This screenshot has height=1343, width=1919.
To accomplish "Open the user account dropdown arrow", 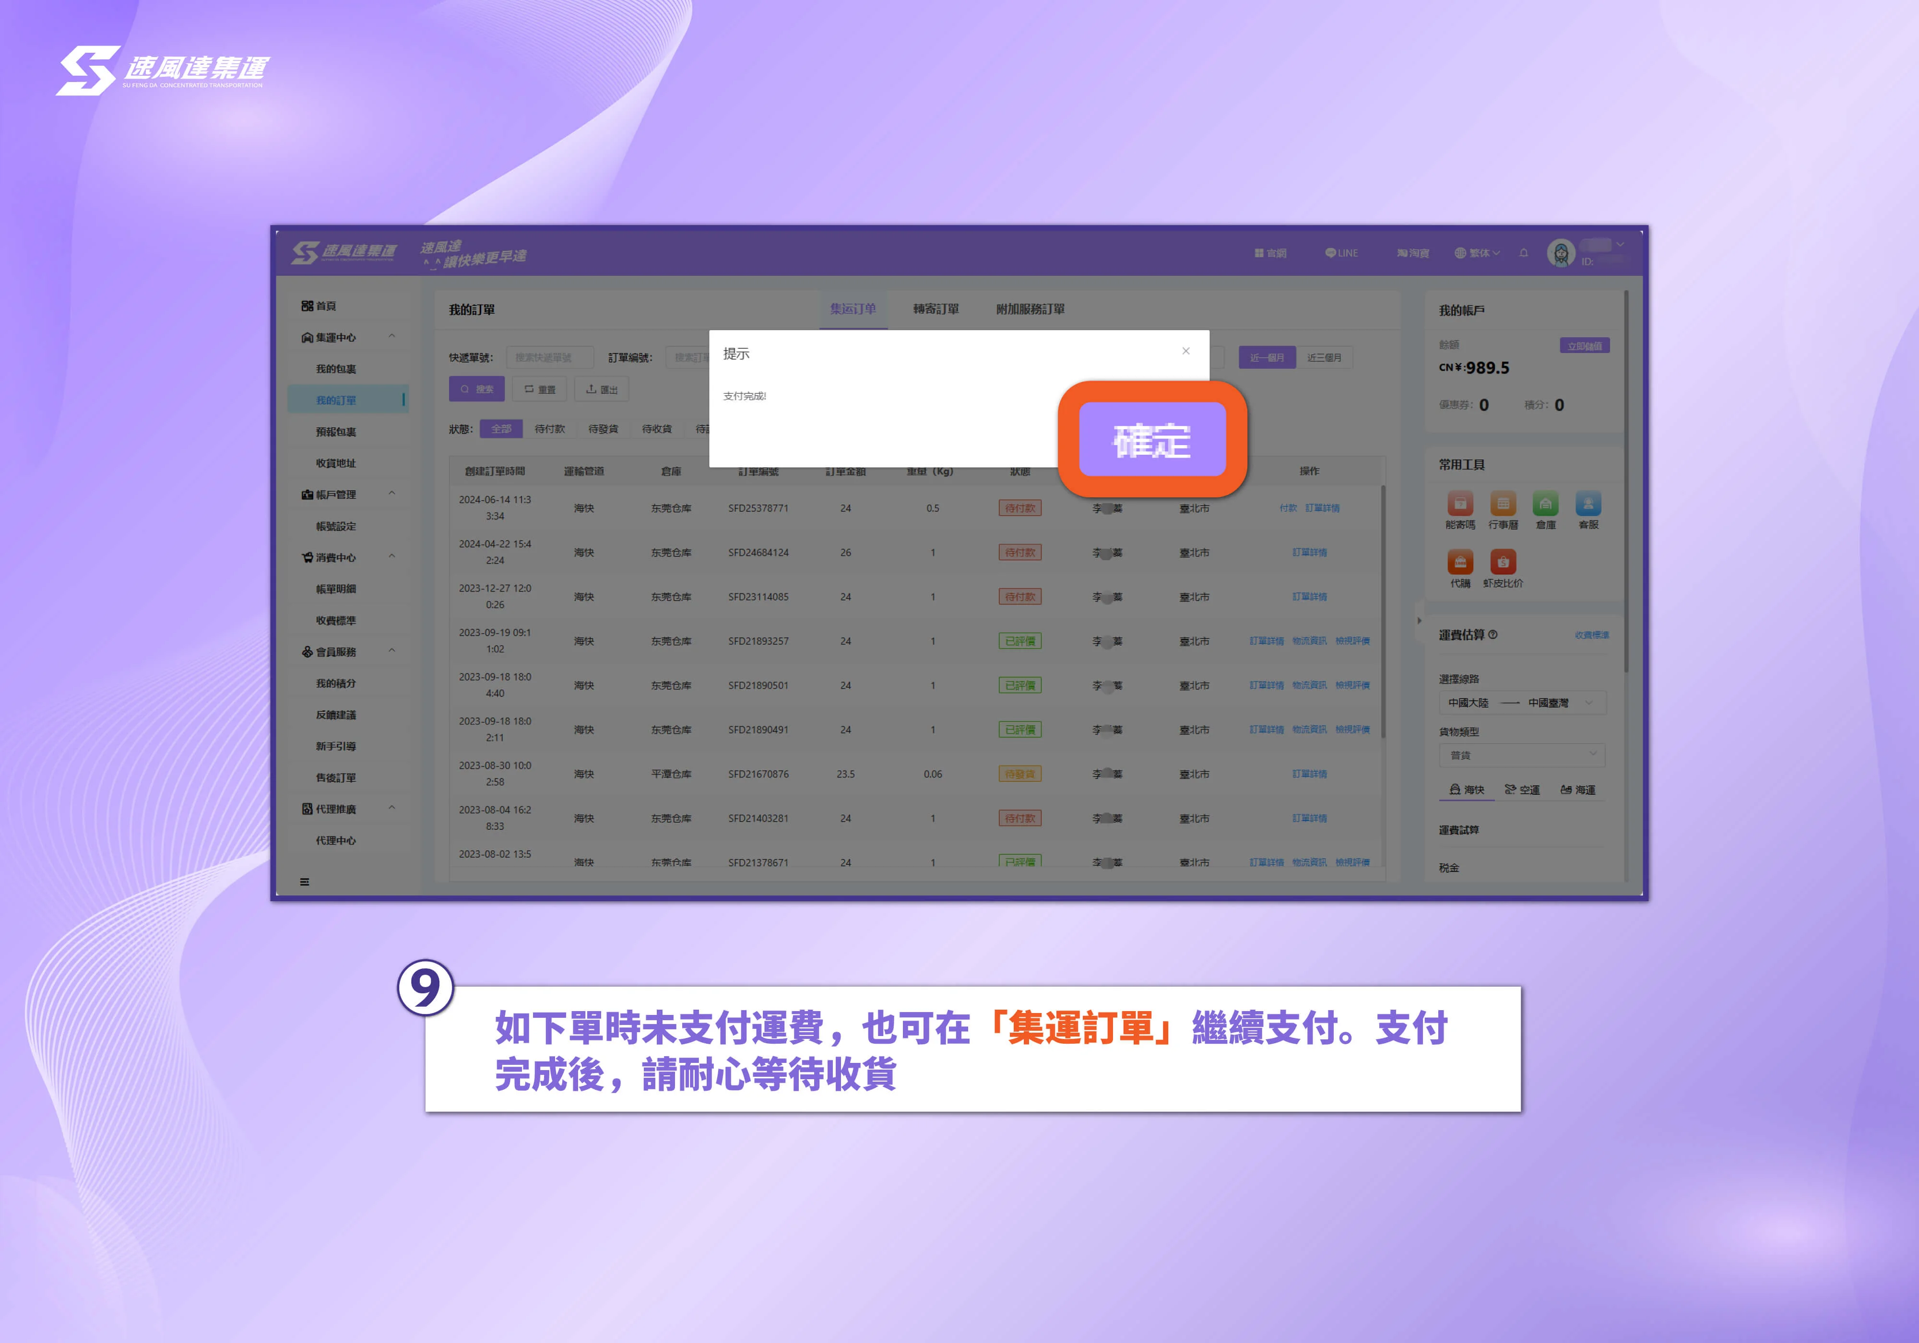I will [1620, 245].
